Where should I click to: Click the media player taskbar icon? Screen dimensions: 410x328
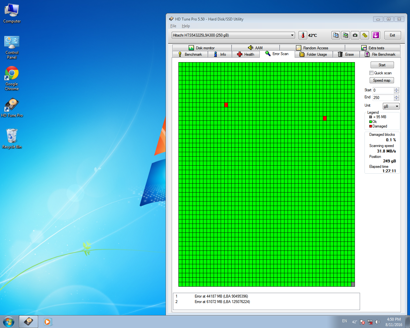pos(47,322)
